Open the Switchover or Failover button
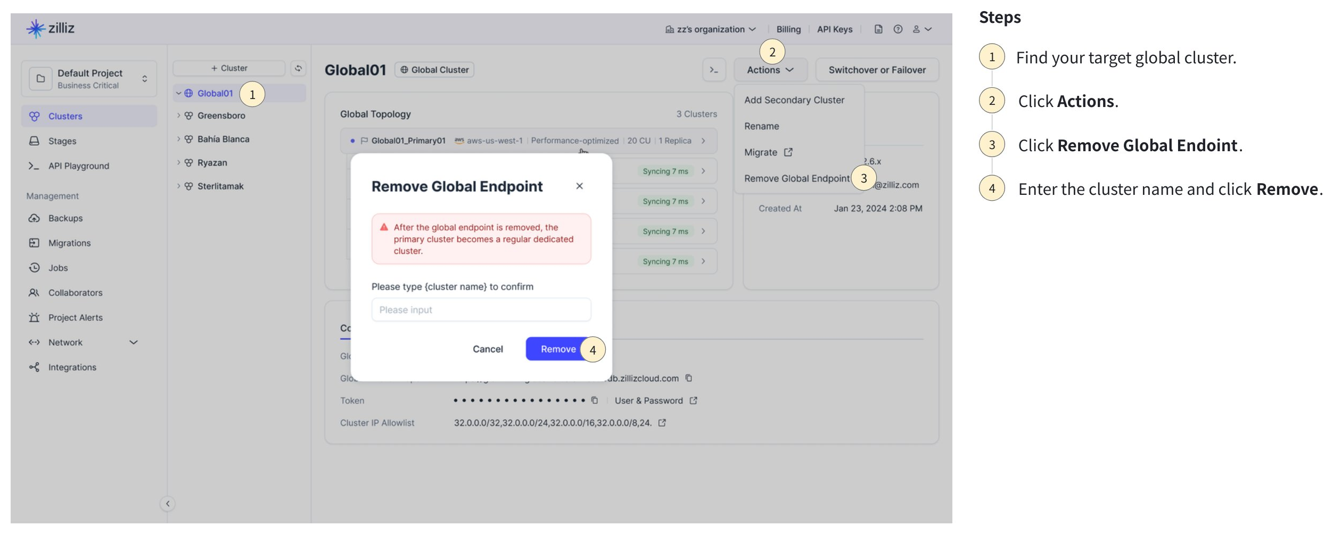 [877, 70]
